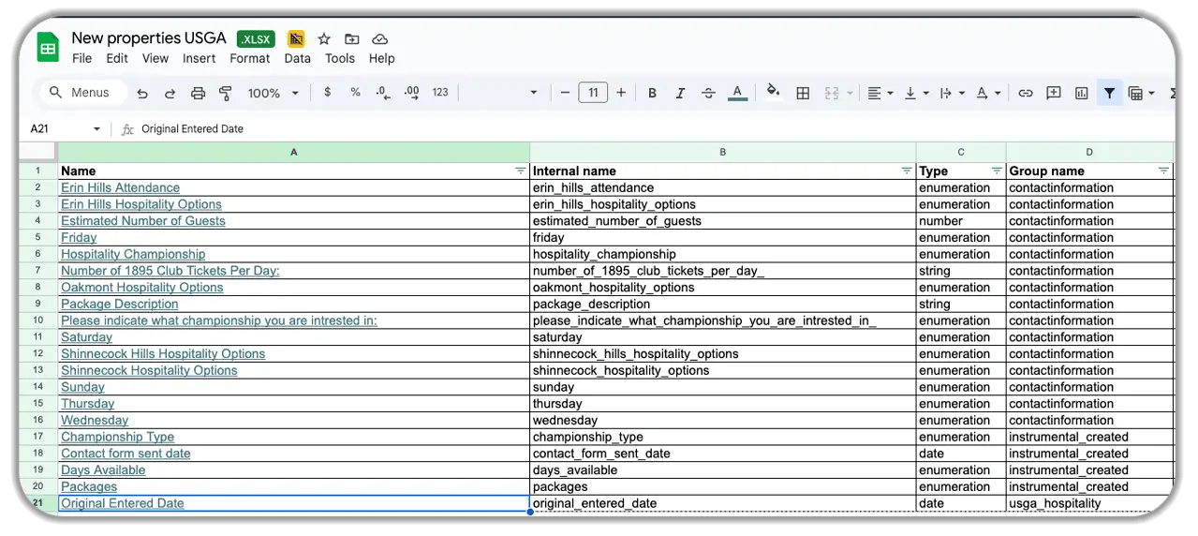1198x536 pixels.
Task: Decrease decimal places
Action: point(382,93)
